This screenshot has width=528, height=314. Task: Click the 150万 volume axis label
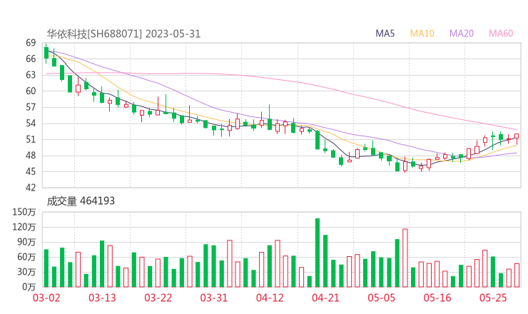click(x=24, y=212)
